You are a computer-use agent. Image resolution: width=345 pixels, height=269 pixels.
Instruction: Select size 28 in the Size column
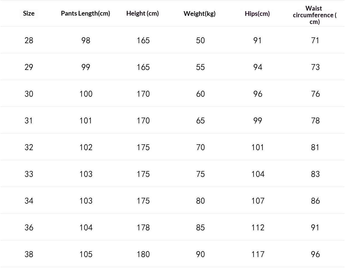point(29,40)
